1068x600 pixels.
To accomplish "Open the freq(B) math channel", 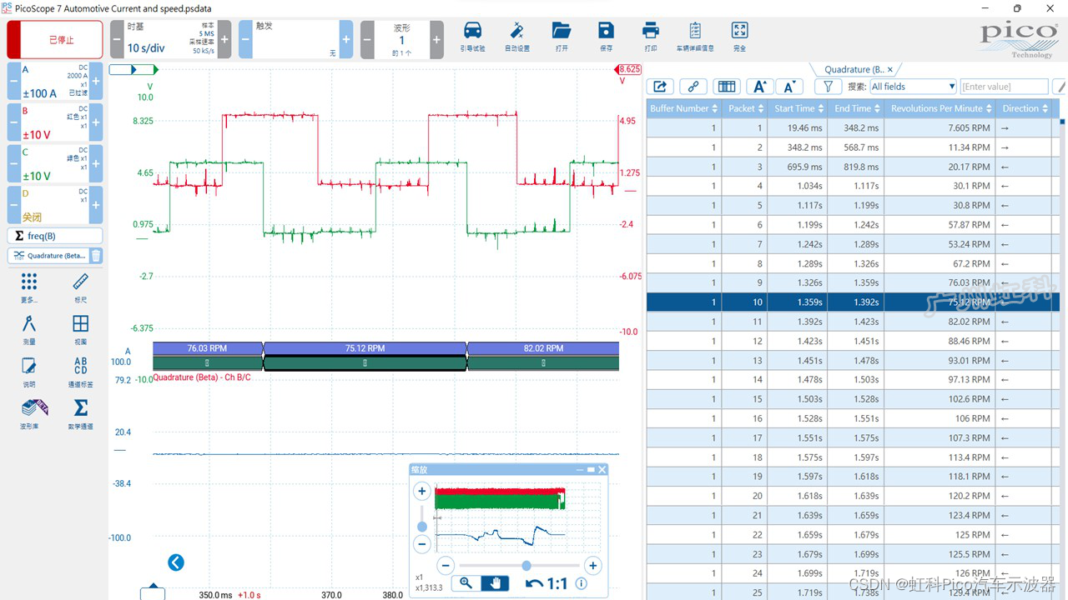I will pos(55,236).
